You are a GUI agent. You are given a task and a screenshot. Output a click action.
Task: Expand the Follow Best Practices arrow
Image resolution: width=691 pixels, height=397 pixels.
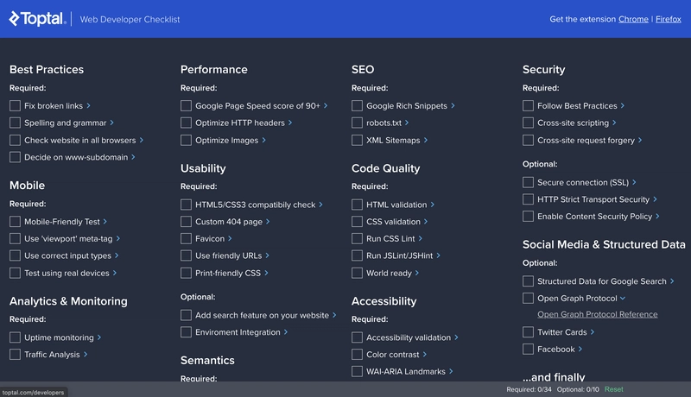click(x=623, y=105)
